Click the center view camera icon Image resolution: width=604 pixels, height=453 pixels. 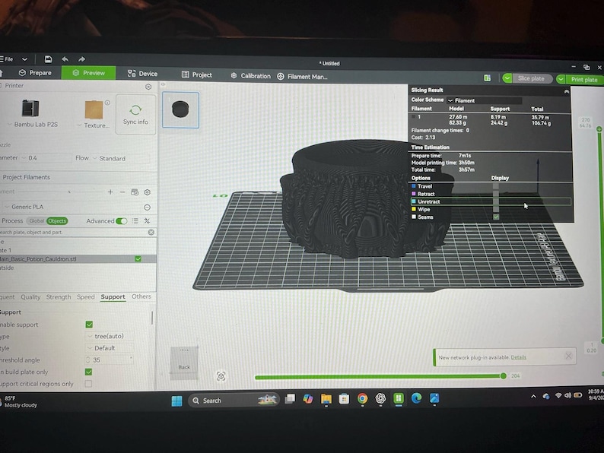tap(221, 376)
